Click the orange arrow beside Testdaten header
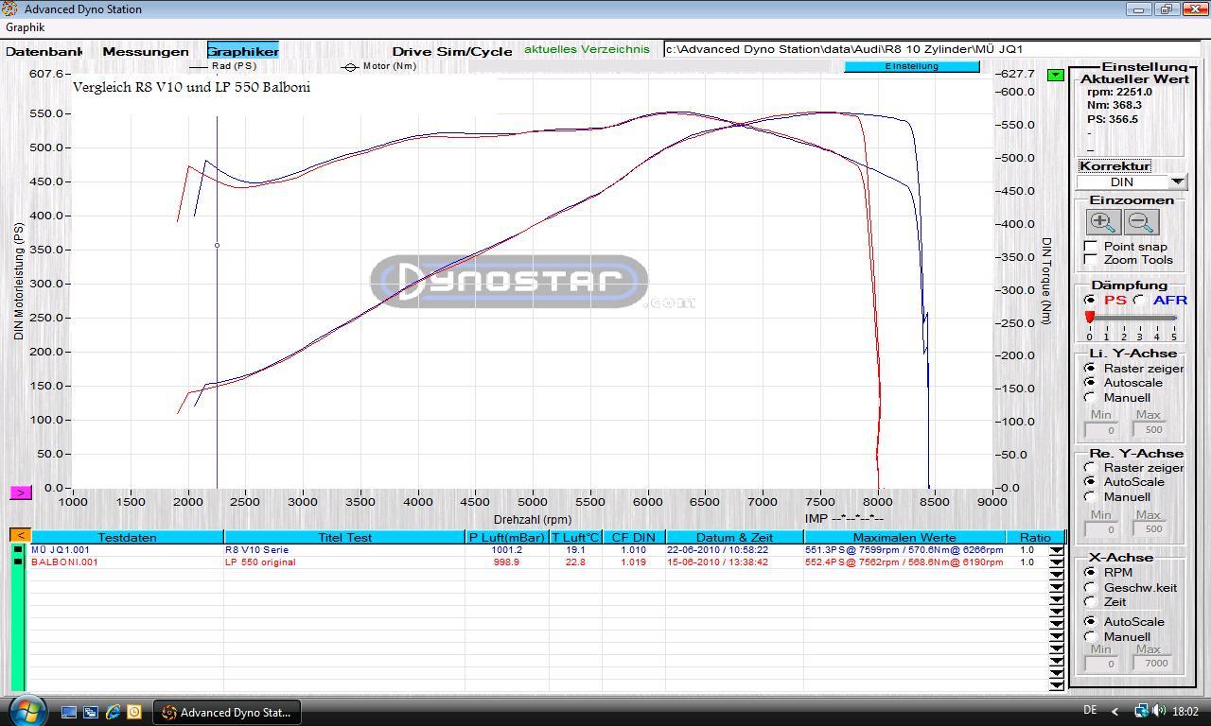This screenshot has height=726, width=1211. (20, 536)
